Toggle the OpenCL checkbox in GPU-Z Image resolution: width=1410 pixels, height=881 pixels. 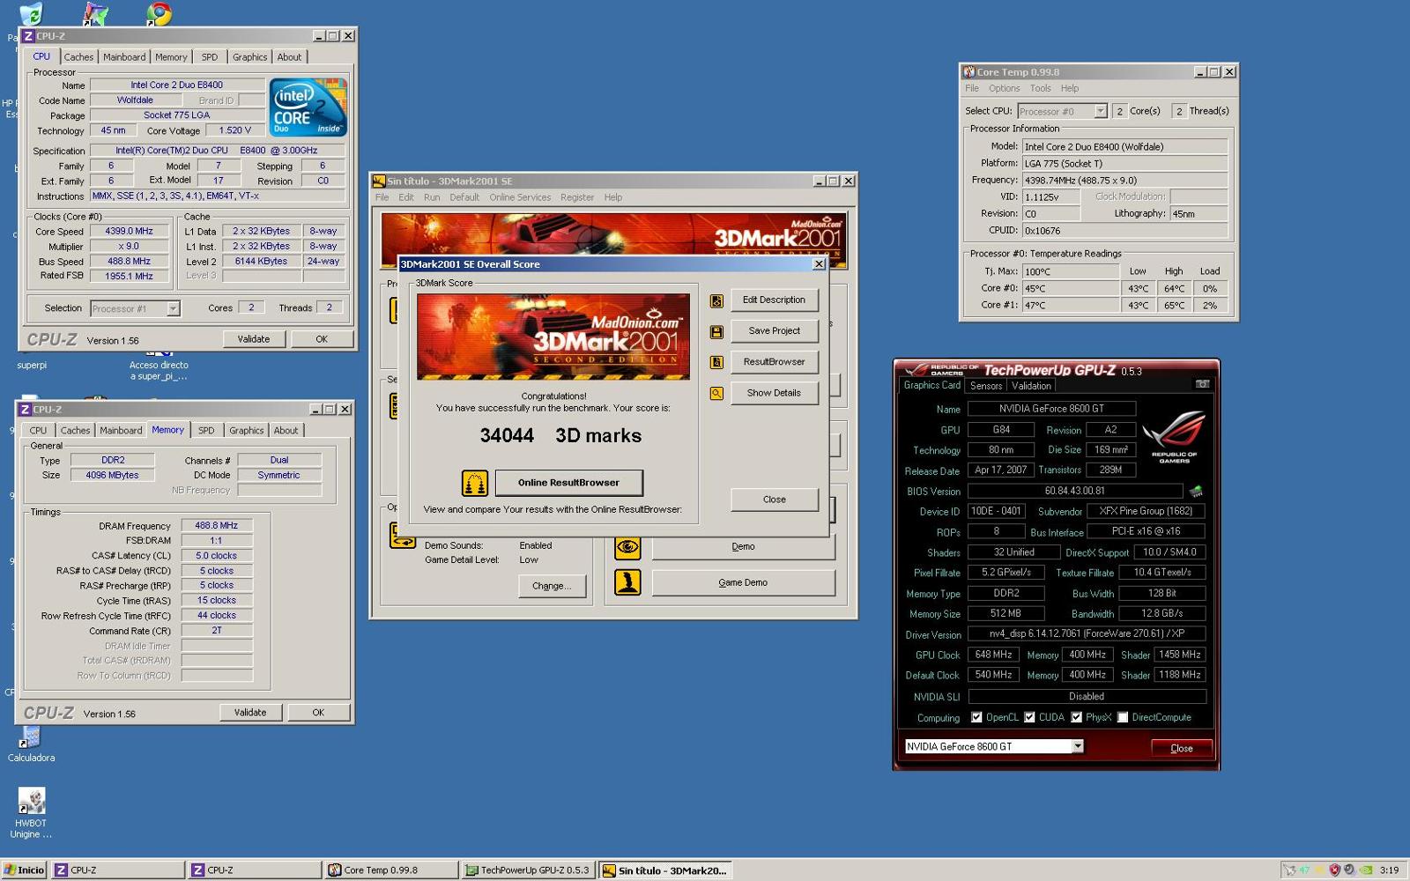[976, 717]
